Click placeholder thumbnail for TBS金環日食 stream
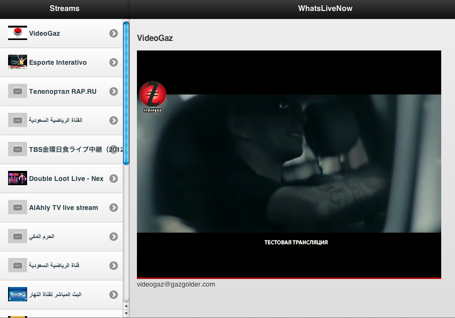Viewport: 455px width, 318px height. 18,149
